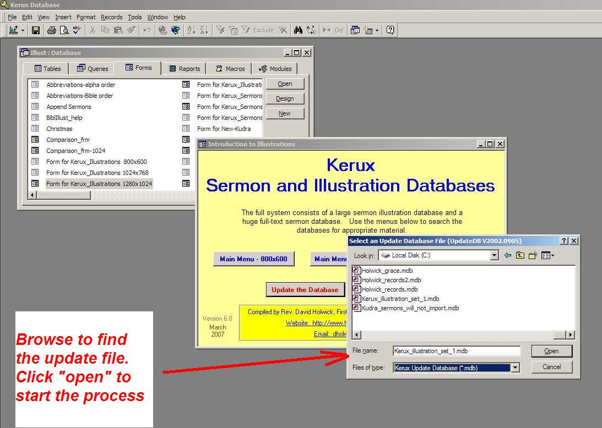The width and height of the screenshot is (602, 428).
Task: Open the Tools menu
Action: [x=135, y=17]
